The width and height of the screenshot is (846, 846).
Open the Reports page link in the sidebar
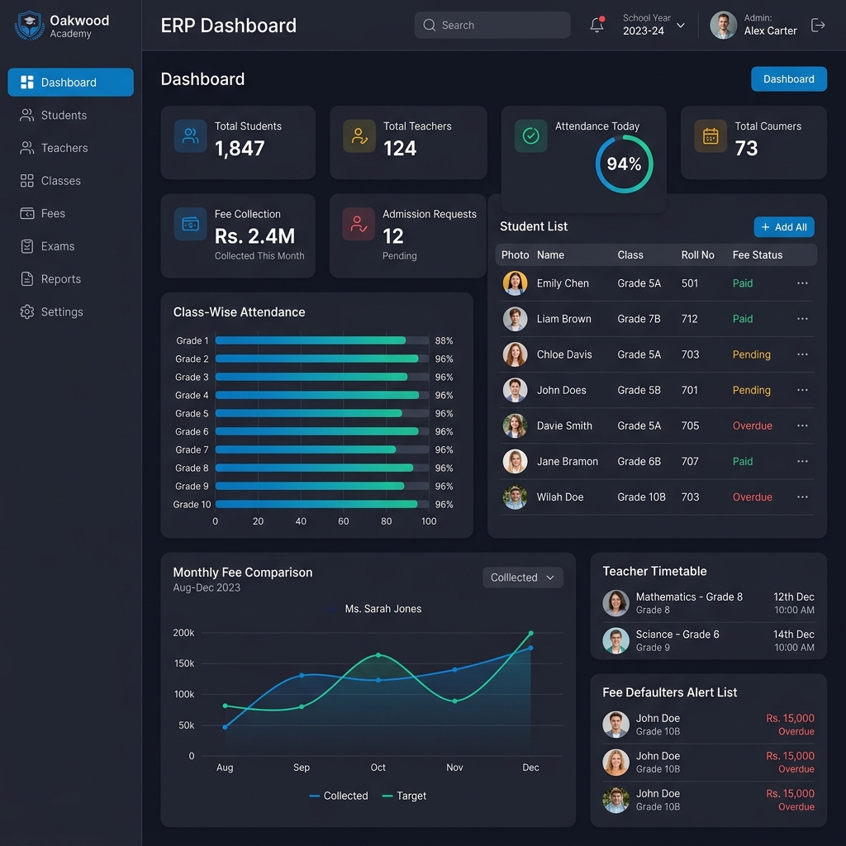click(x=71, y=279)
